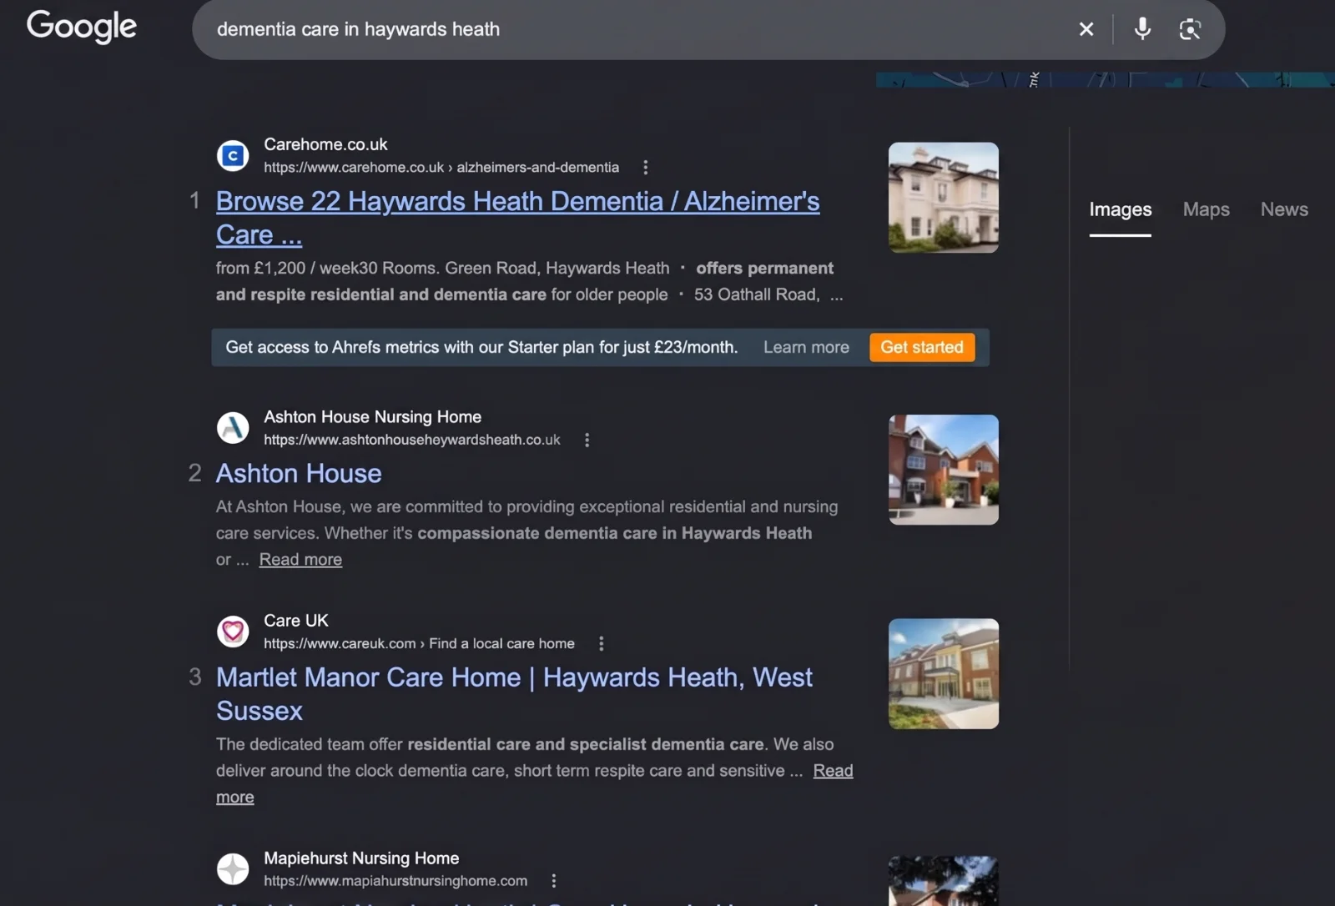Click the Ashton House Nursing Home favicon
The image size is (1335, 906).
pyautogui.click(x=233, y=428)
